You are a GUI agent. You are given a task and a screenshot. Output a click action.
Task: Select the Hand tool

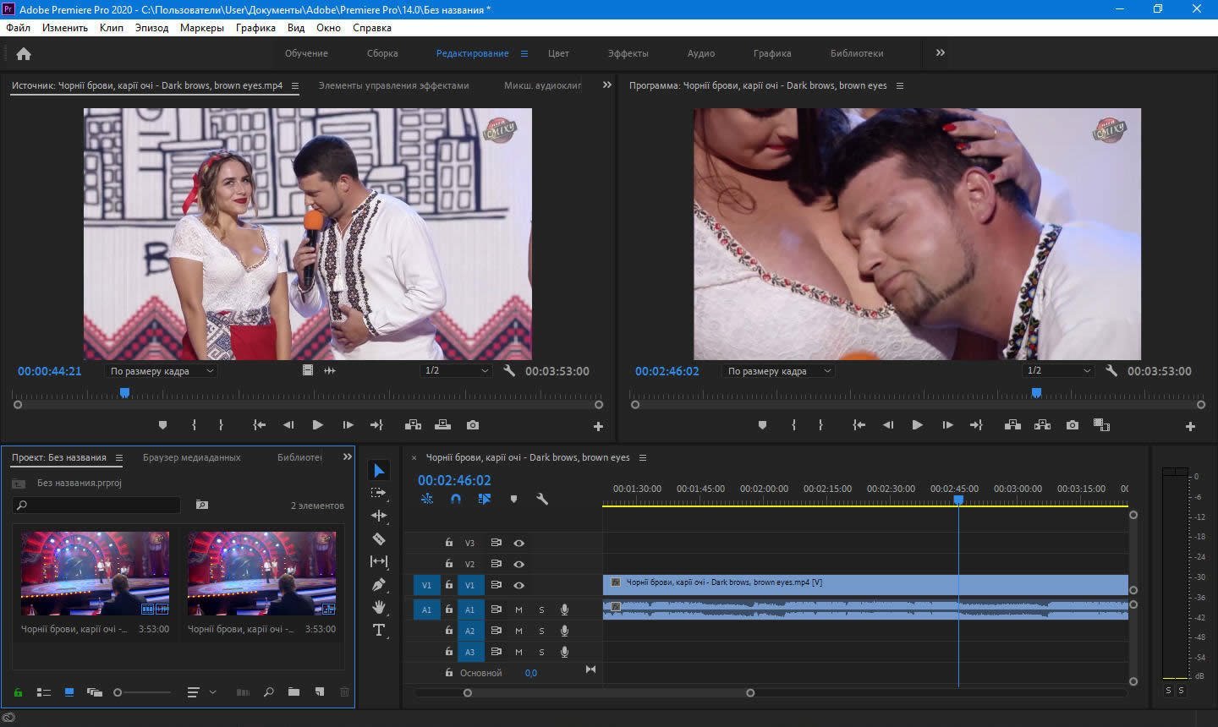click(379, 607)
